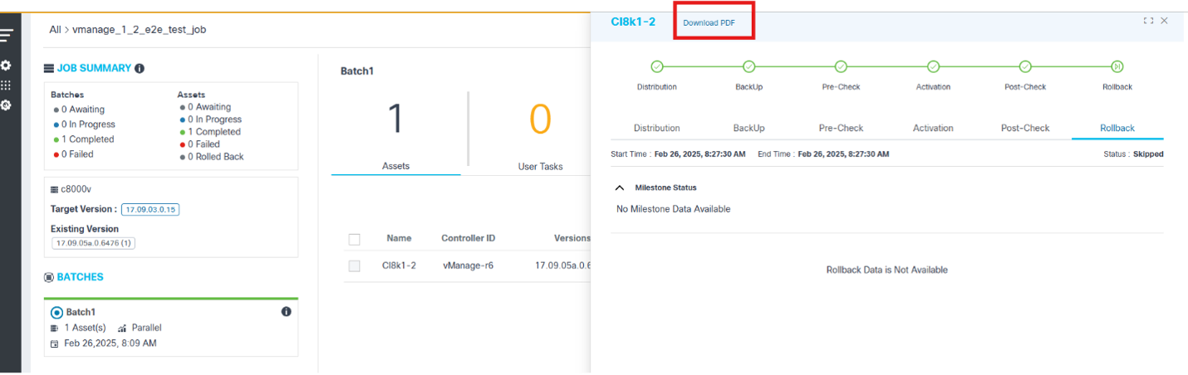Open the apps grid icon in the sidebar
This screenshot has height=375, width=1188.
click(6, 85)
